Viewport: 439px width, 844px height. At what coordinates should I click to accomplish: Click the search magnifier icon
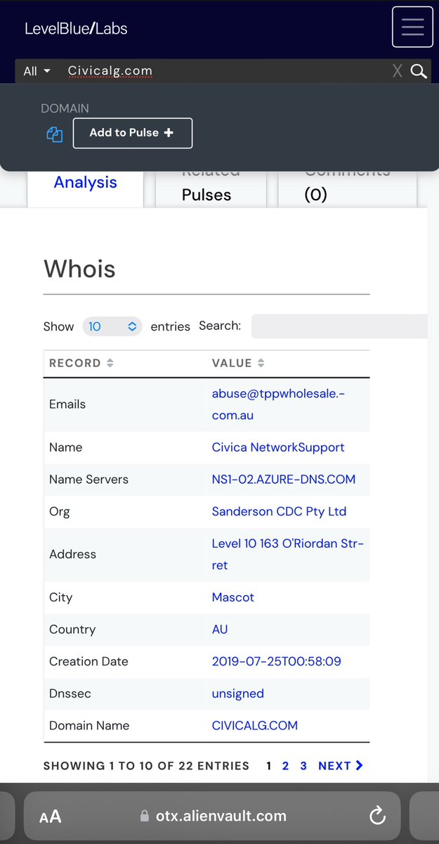tap(419, 71)
